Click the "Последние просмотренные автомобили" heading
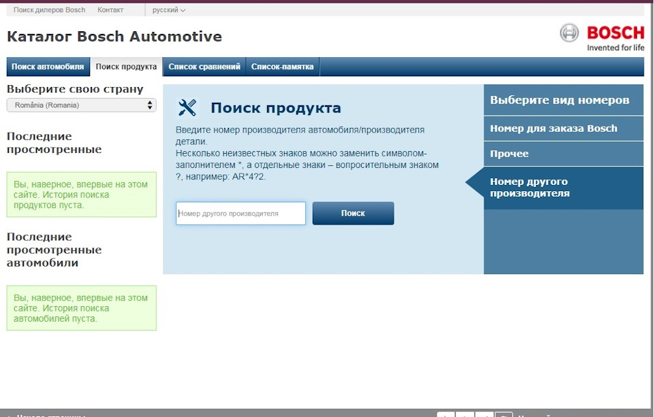Image resolution: width=654 pixels, height=417 pixels. click(x=54, y=250)
